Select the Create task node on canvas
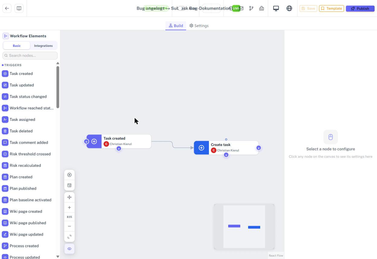 pyautogui.click(x=226, y=148)
